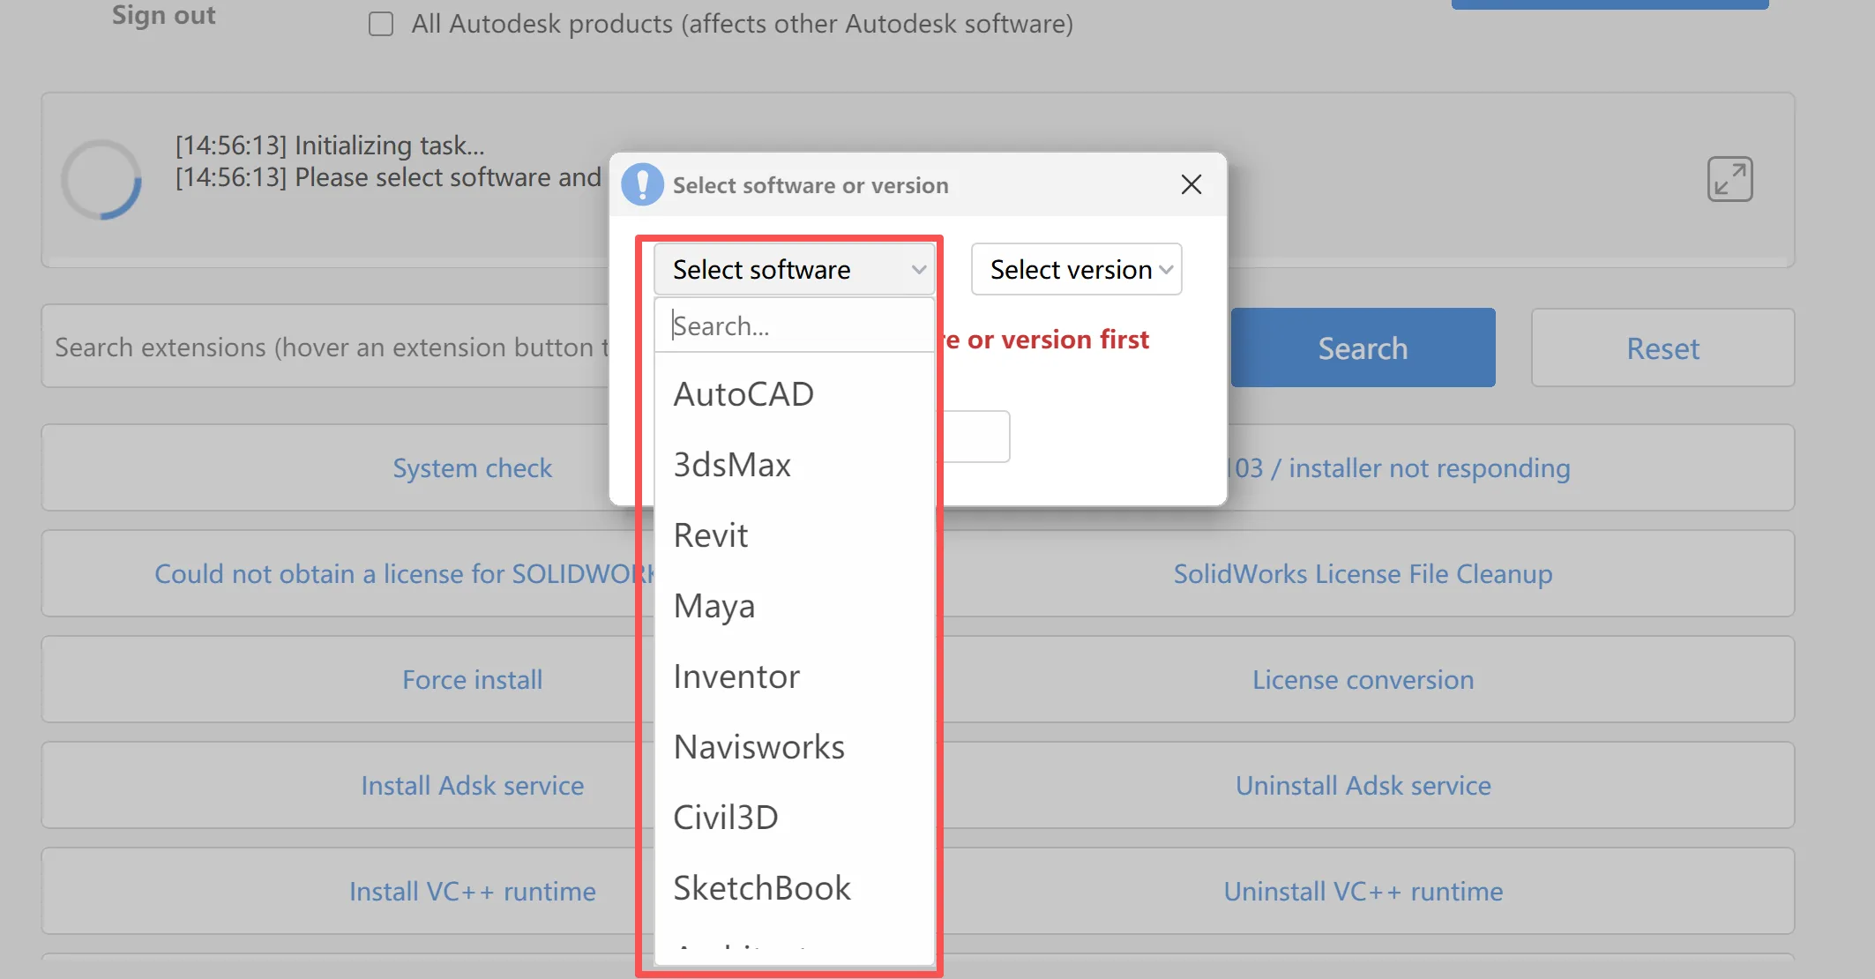This screenshot has height=979, width=1875.
Task: Select Maya from the list
Action: 714,606
